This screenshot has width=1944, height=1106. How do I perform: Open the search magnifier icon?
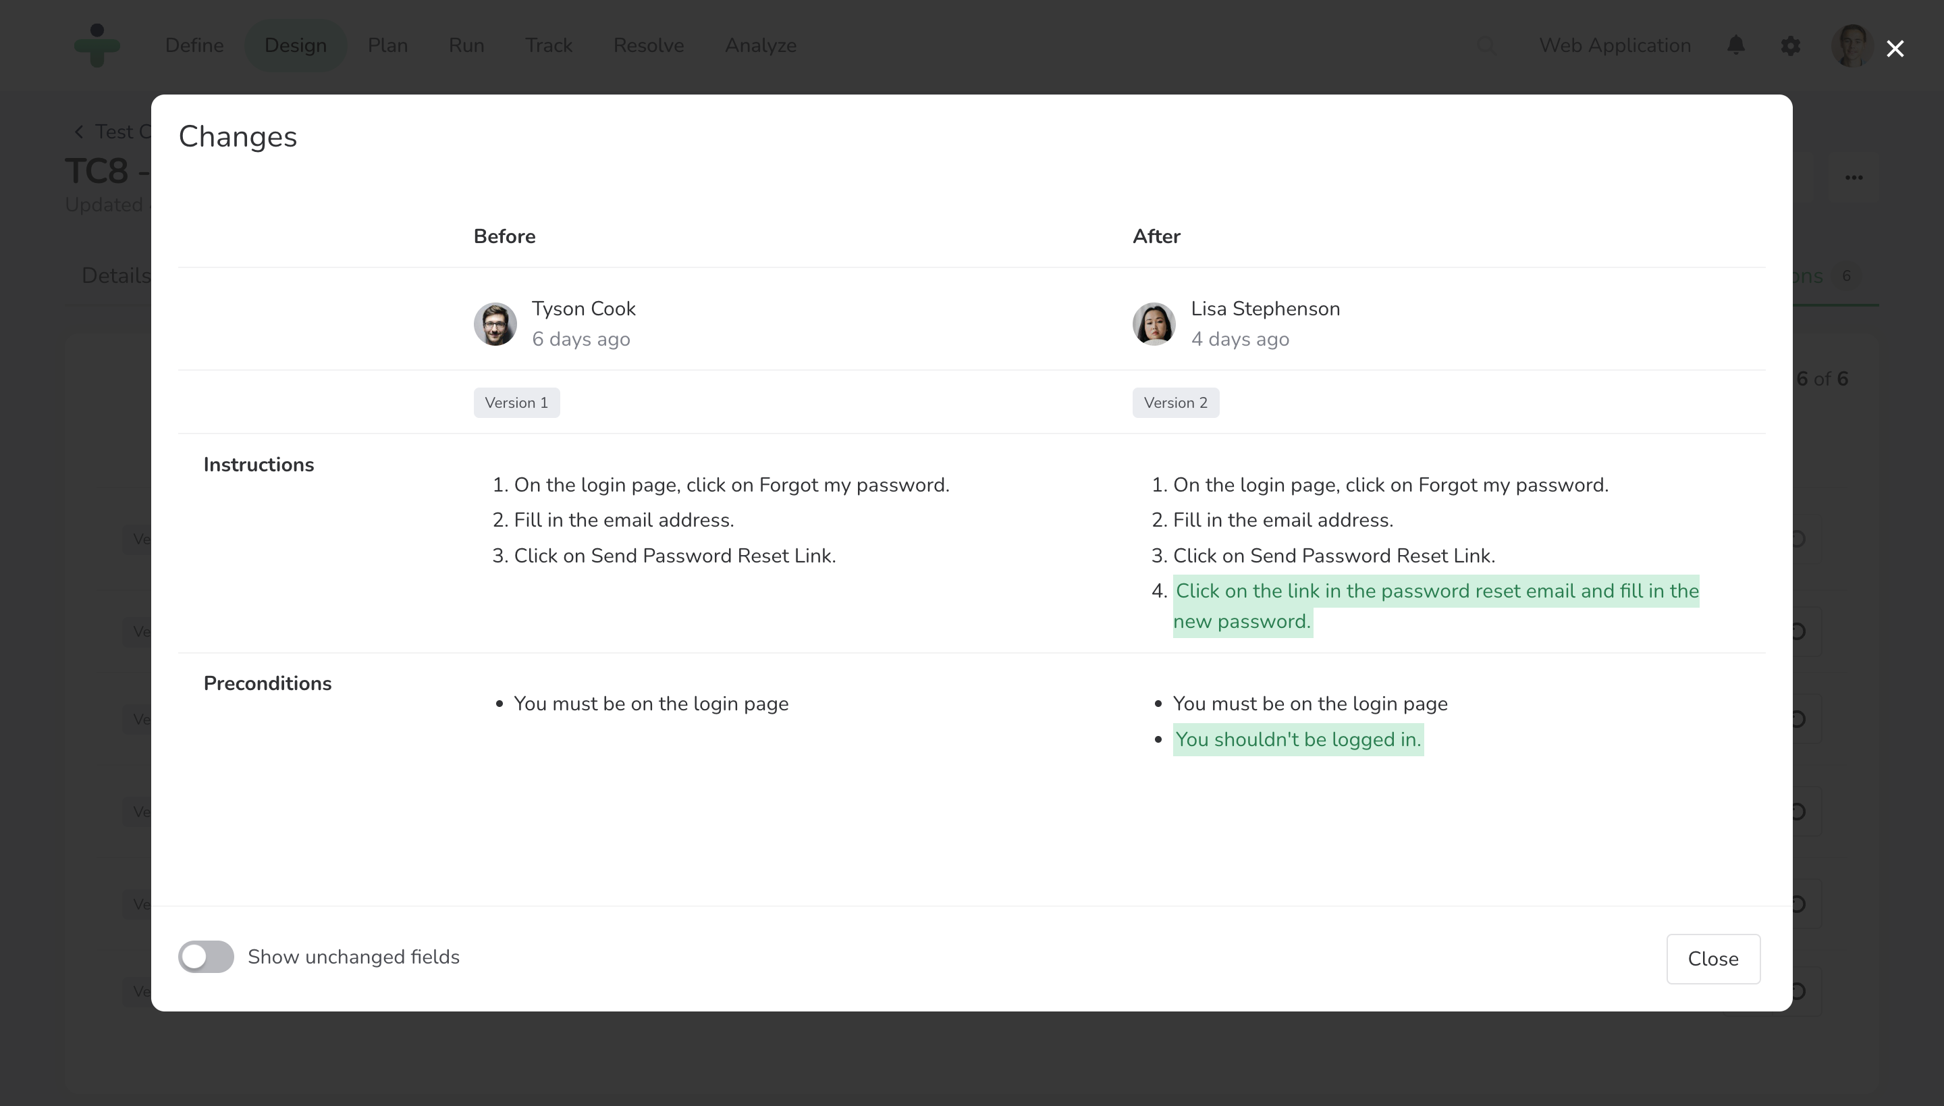click(x=1487, y=46)
